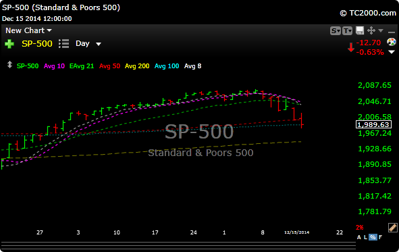The height and width of the screenshot is (252, 399).
Task: Minimize the chart panel with the dash icon
Action: [x=391, y=32]
